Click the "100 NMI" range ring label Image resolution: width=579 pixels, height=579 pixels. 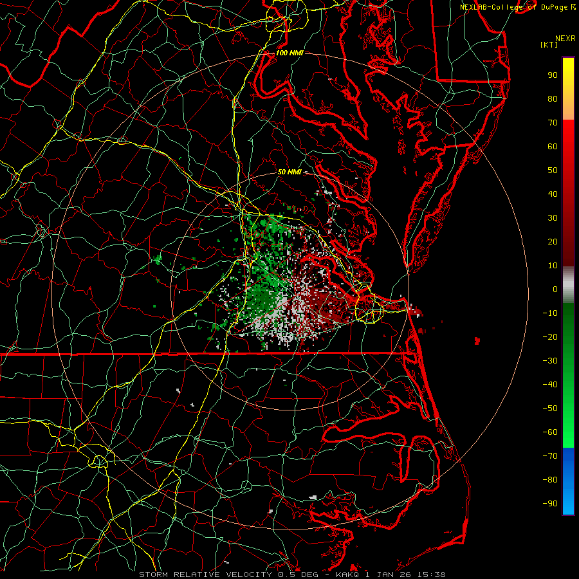pyautogui.click(x=289, y=53)
